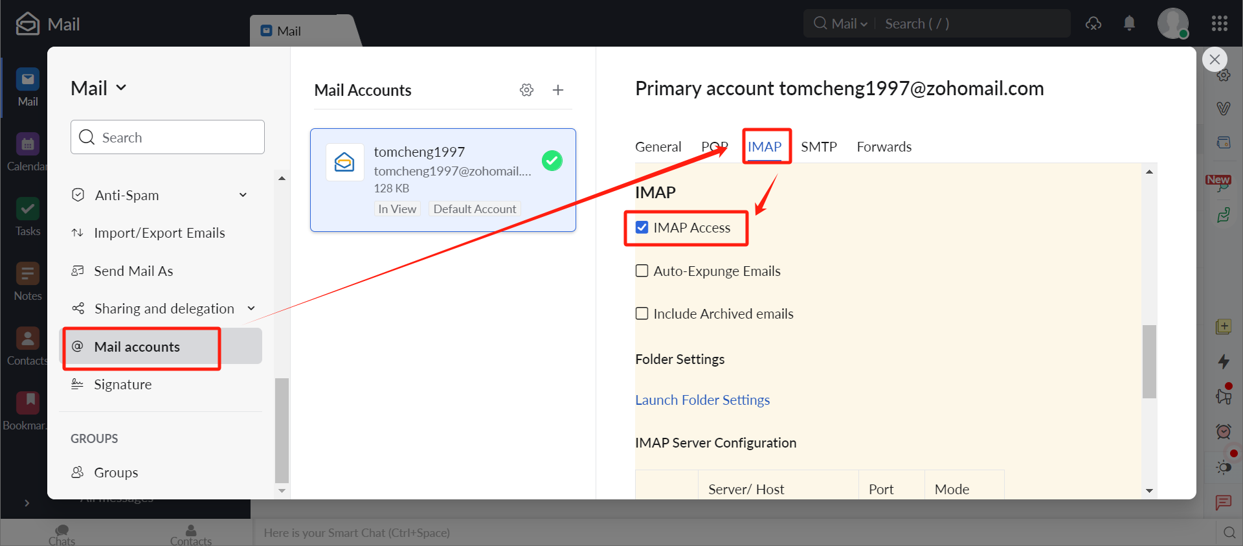Open the Mail settings title dropdown
Screen dimensions: 1243x546
(98, 88)
